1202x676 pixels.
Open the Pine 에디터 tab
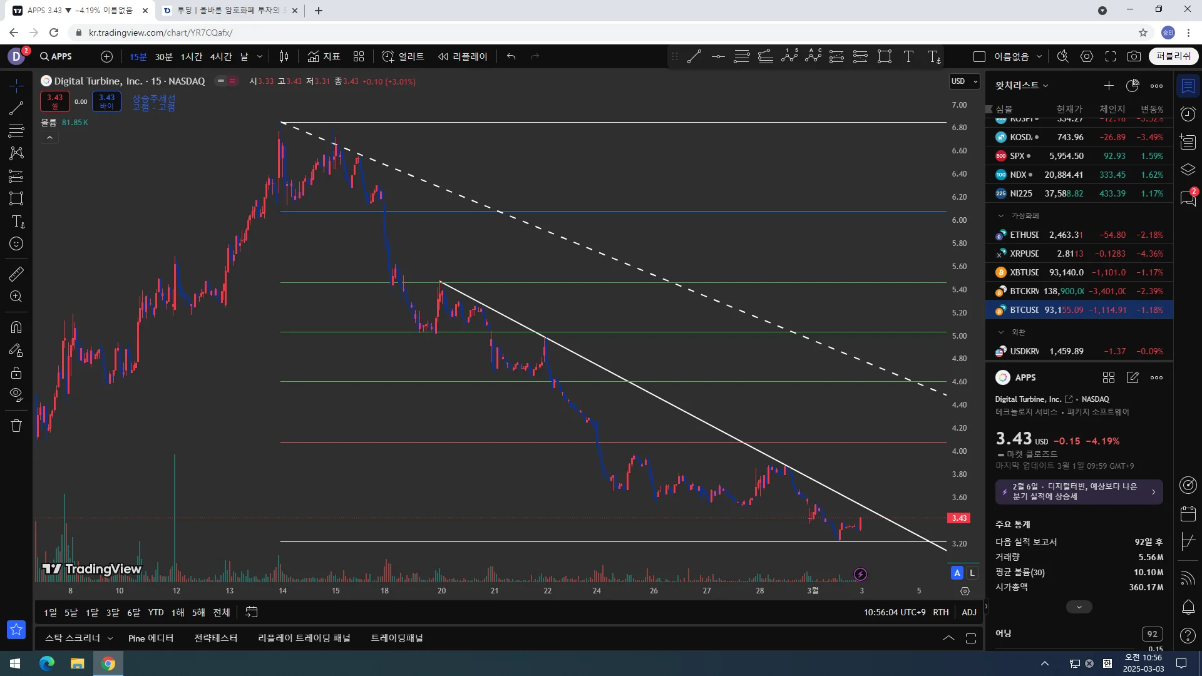pos(150,638)
